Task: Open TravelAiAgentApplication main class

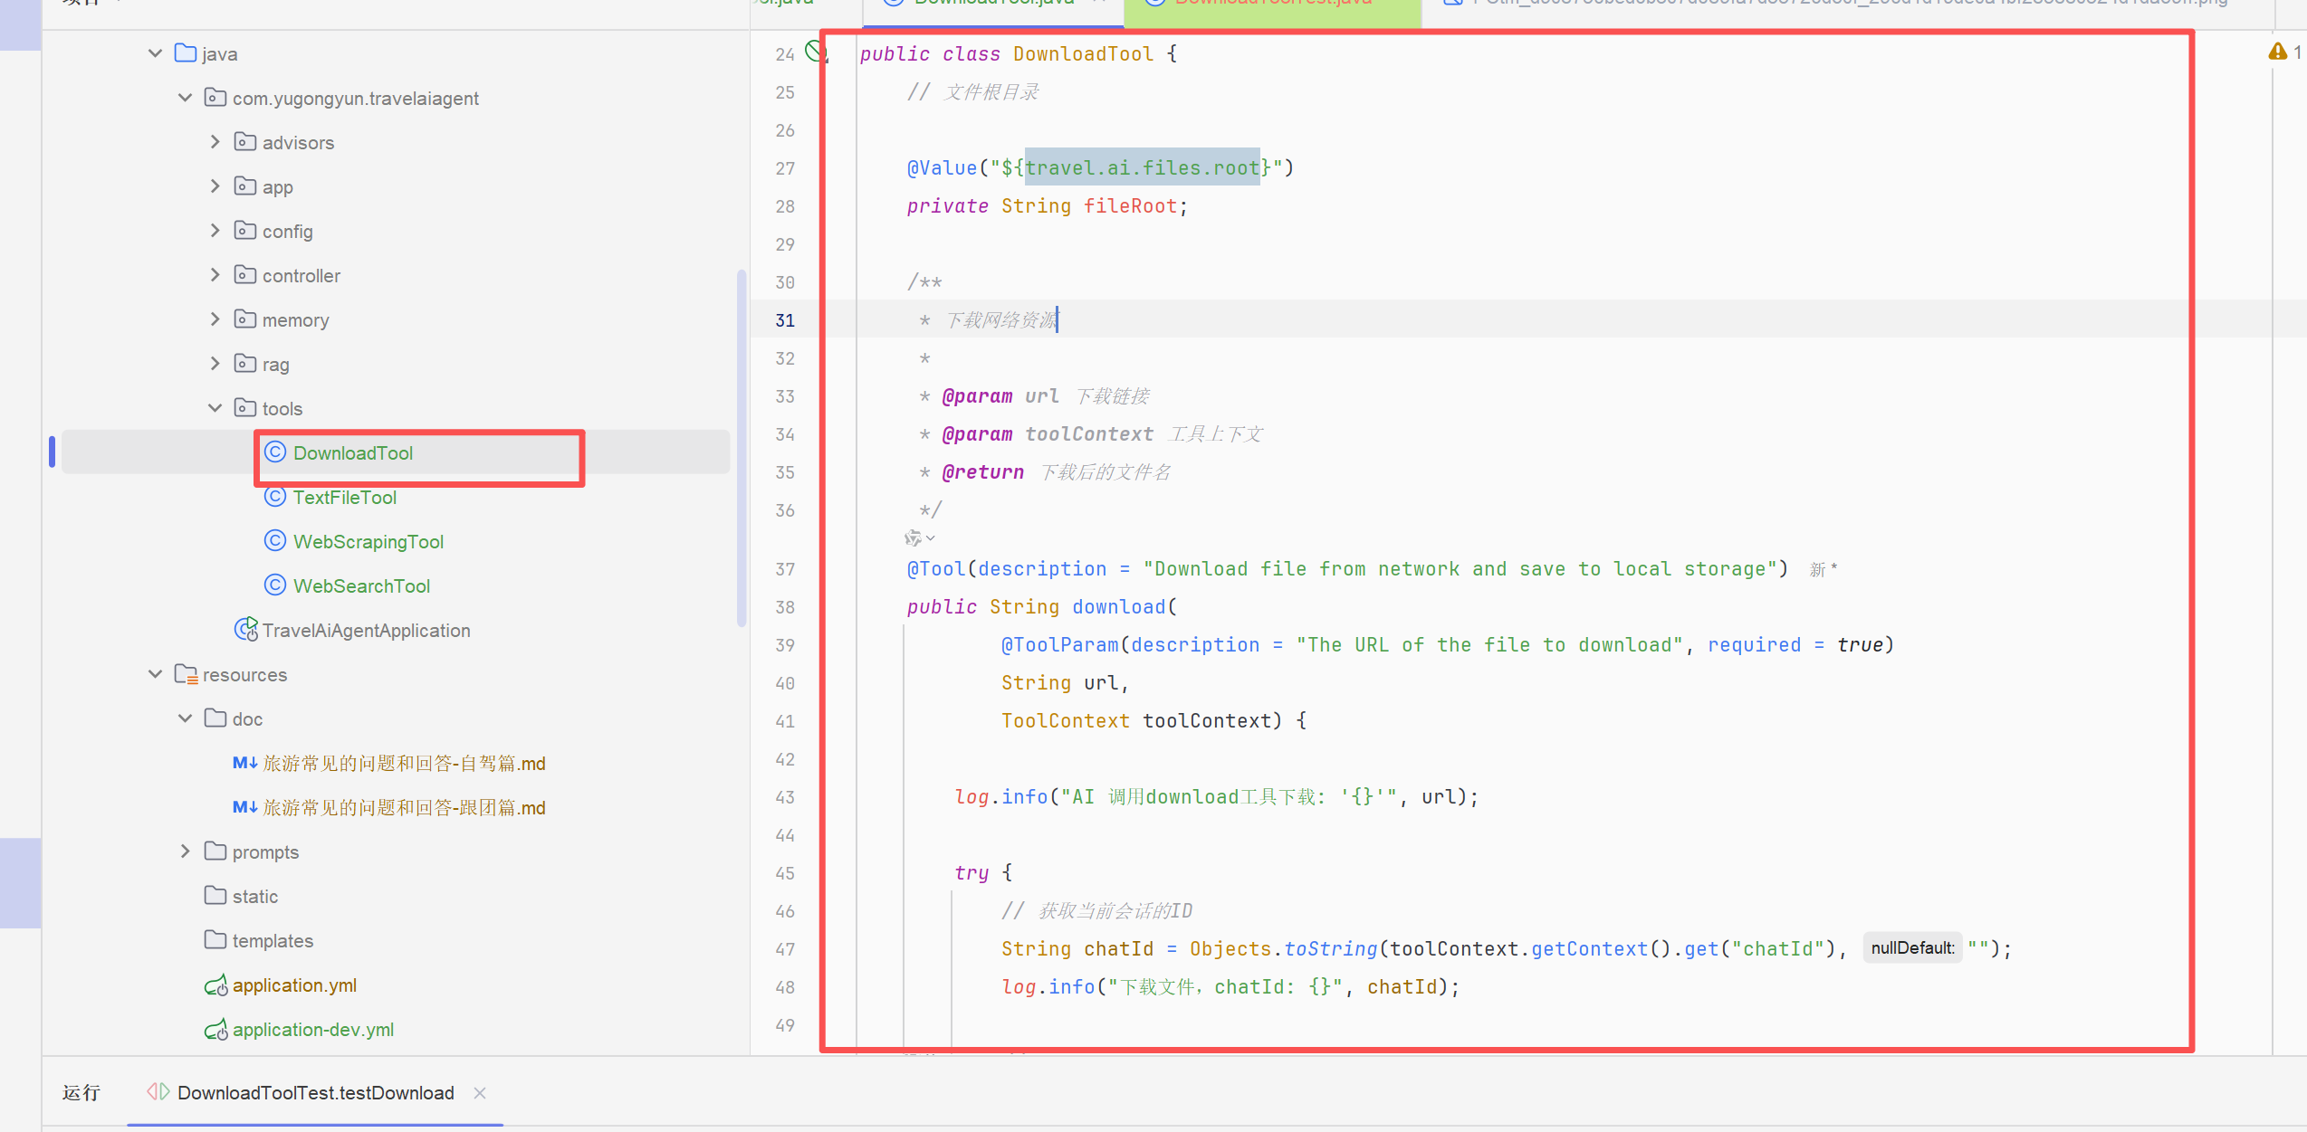Action: (x=366, y=630)
